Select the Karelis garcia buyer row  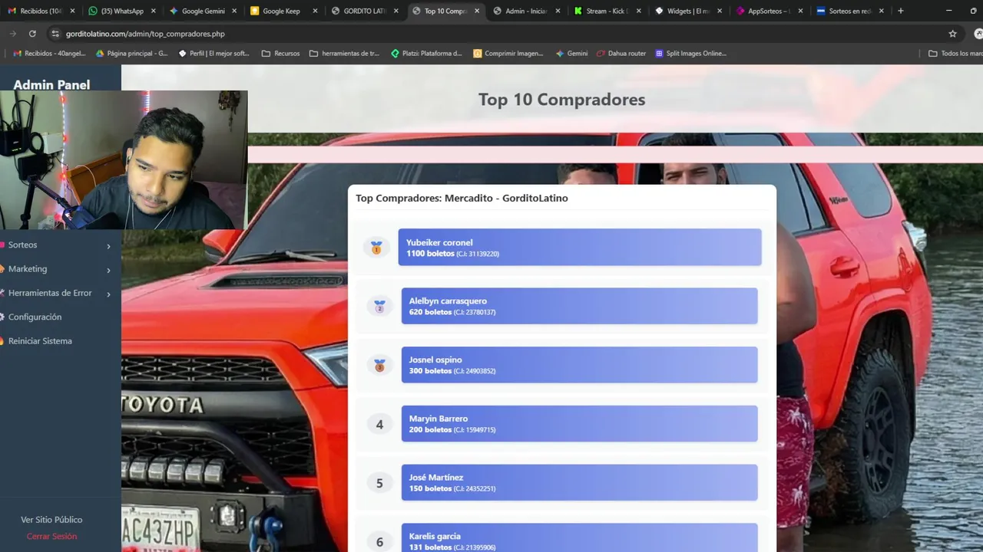pos(580,537)
